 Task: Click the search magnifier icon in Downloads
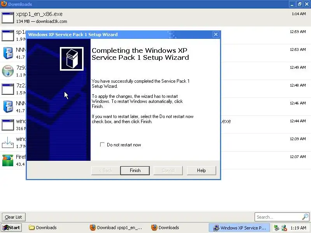(x=305, y=217)
